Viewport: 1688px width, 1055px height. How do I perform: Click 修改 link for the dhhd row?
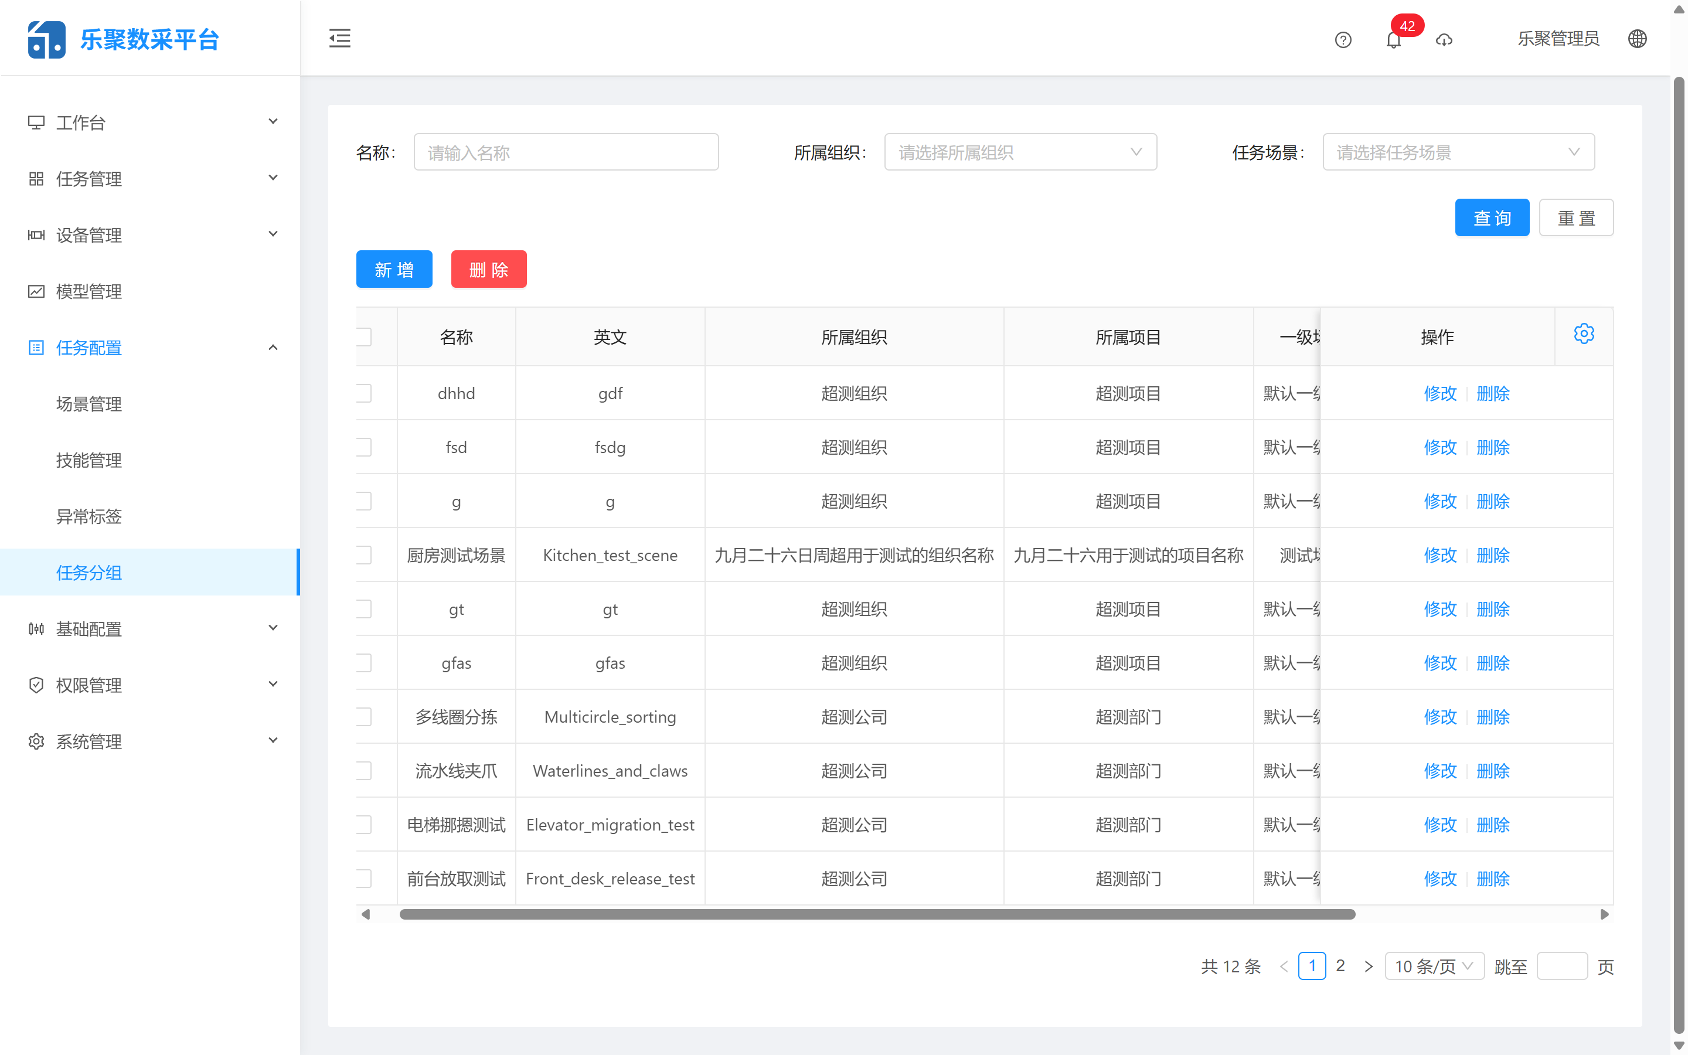[1439, 393]
